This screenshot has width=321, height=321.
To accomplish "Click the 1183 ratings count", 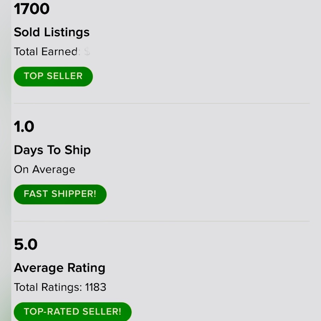I will (x=96, y=287).
